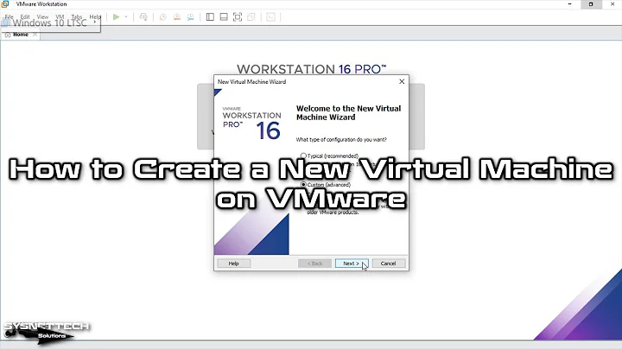Select the Custom (advanced) radio option
Image resolution: width=622 pixels, height=349 pixels.
point(303,184)
